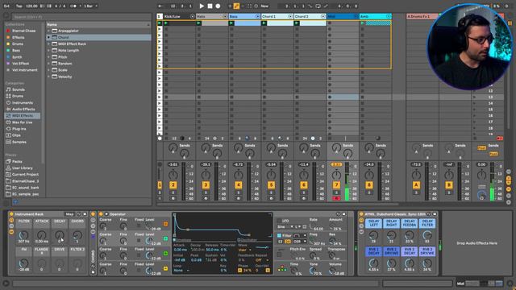Click the Ext sync button
Viewport: 516px width, 290px height.
(x=6, y=6)
